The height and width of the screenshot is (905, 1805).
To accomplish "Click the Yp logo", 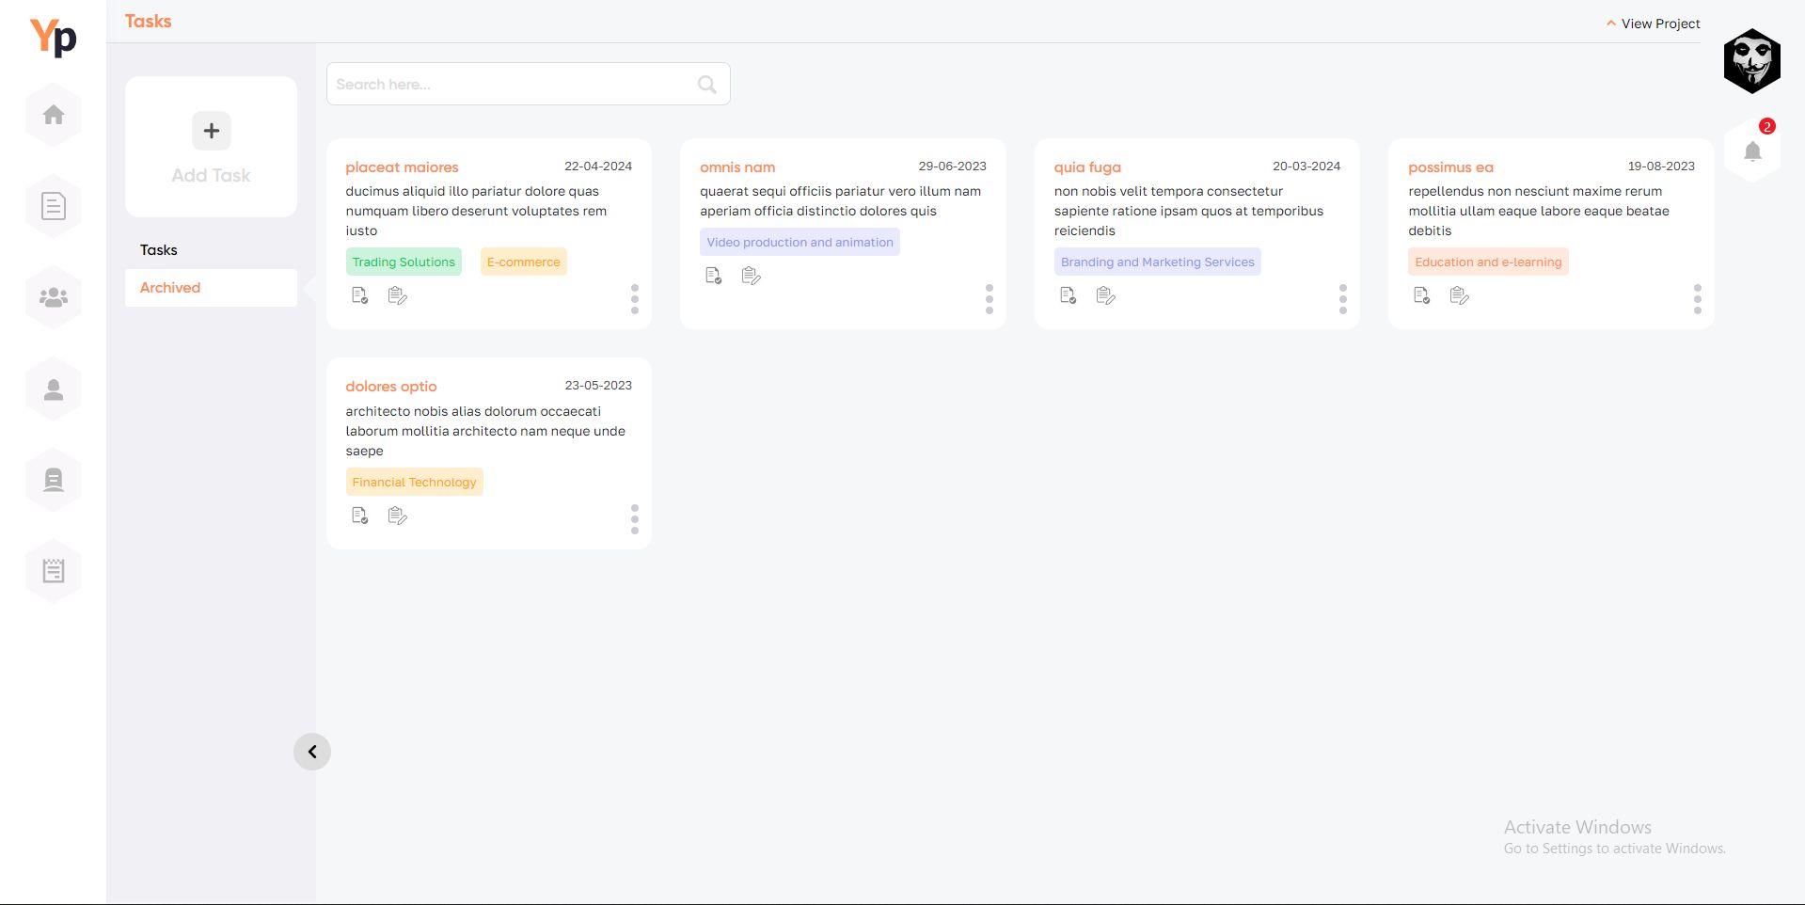I will click(54, 38).
